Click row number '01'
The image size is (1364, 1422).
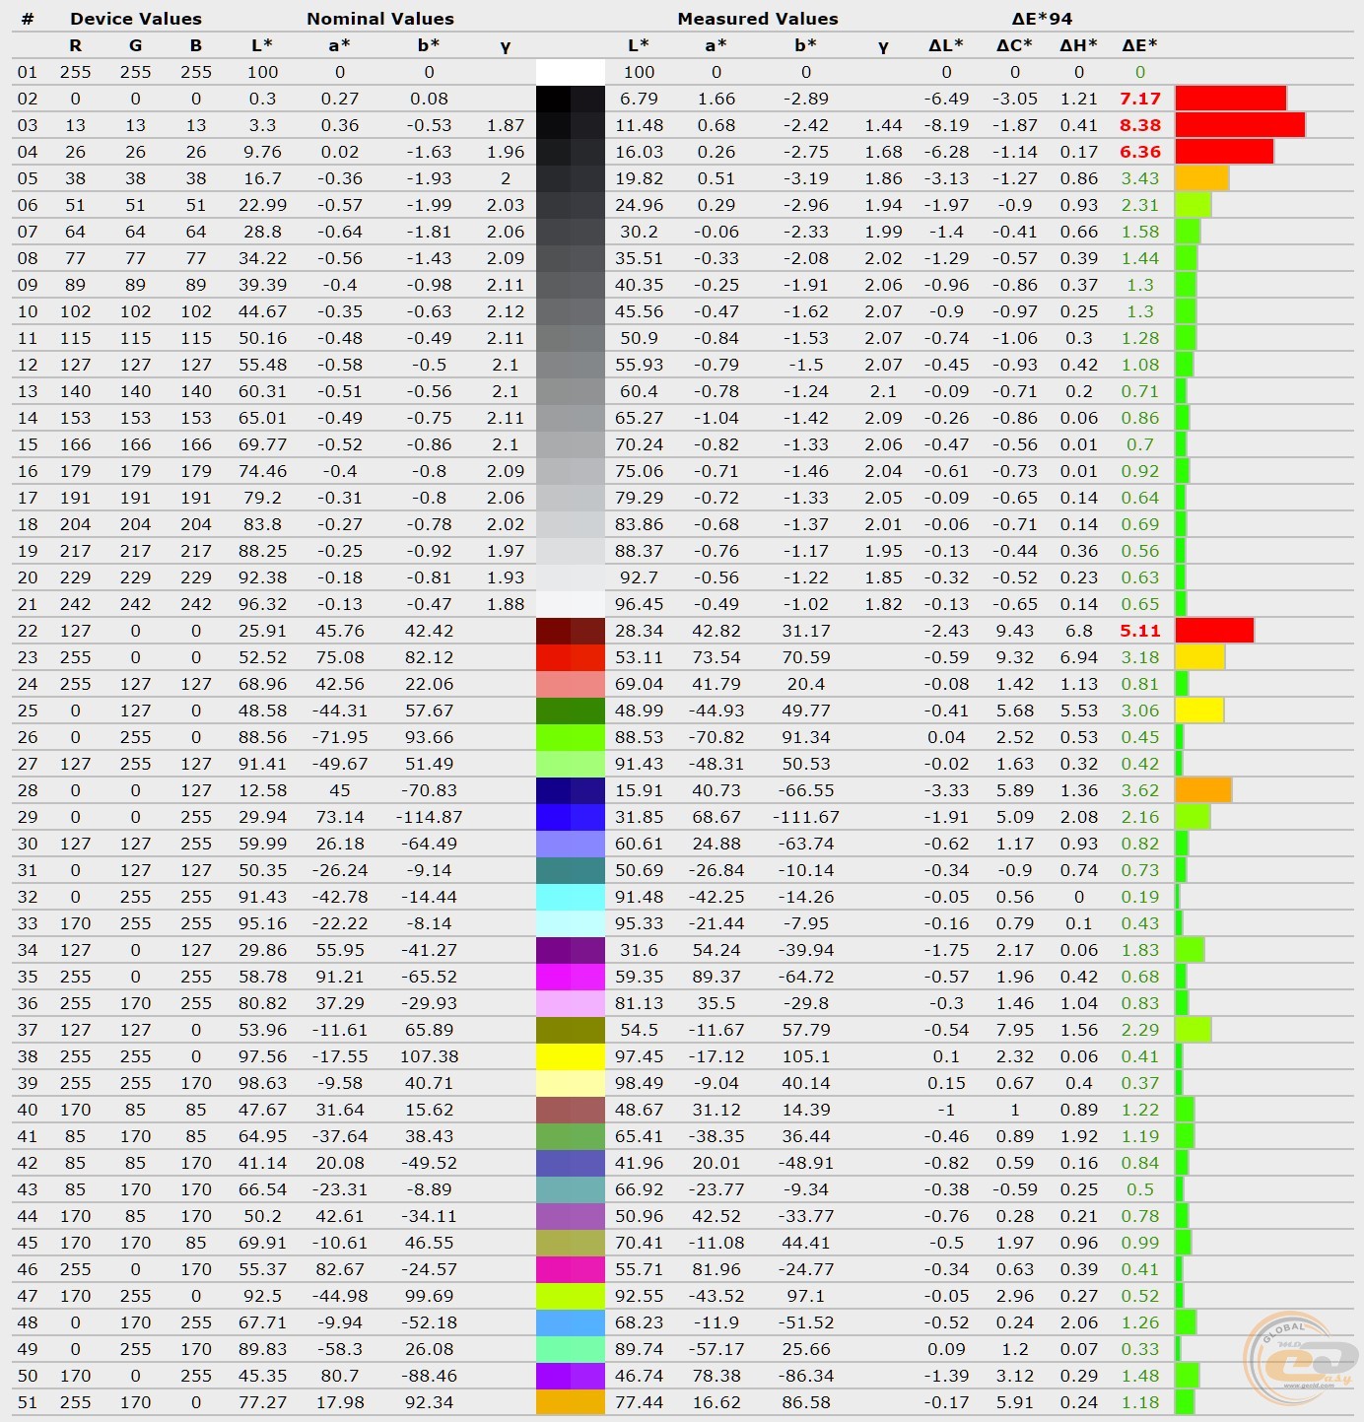point(28,72)
